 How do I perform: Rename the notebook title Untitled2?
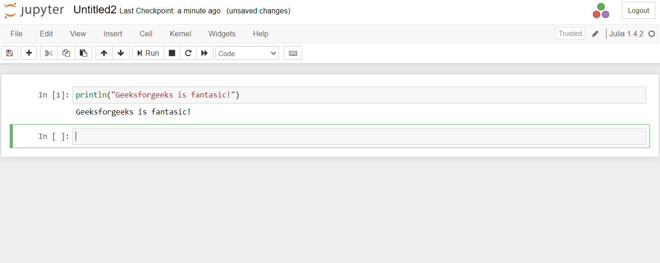[95, 10]
